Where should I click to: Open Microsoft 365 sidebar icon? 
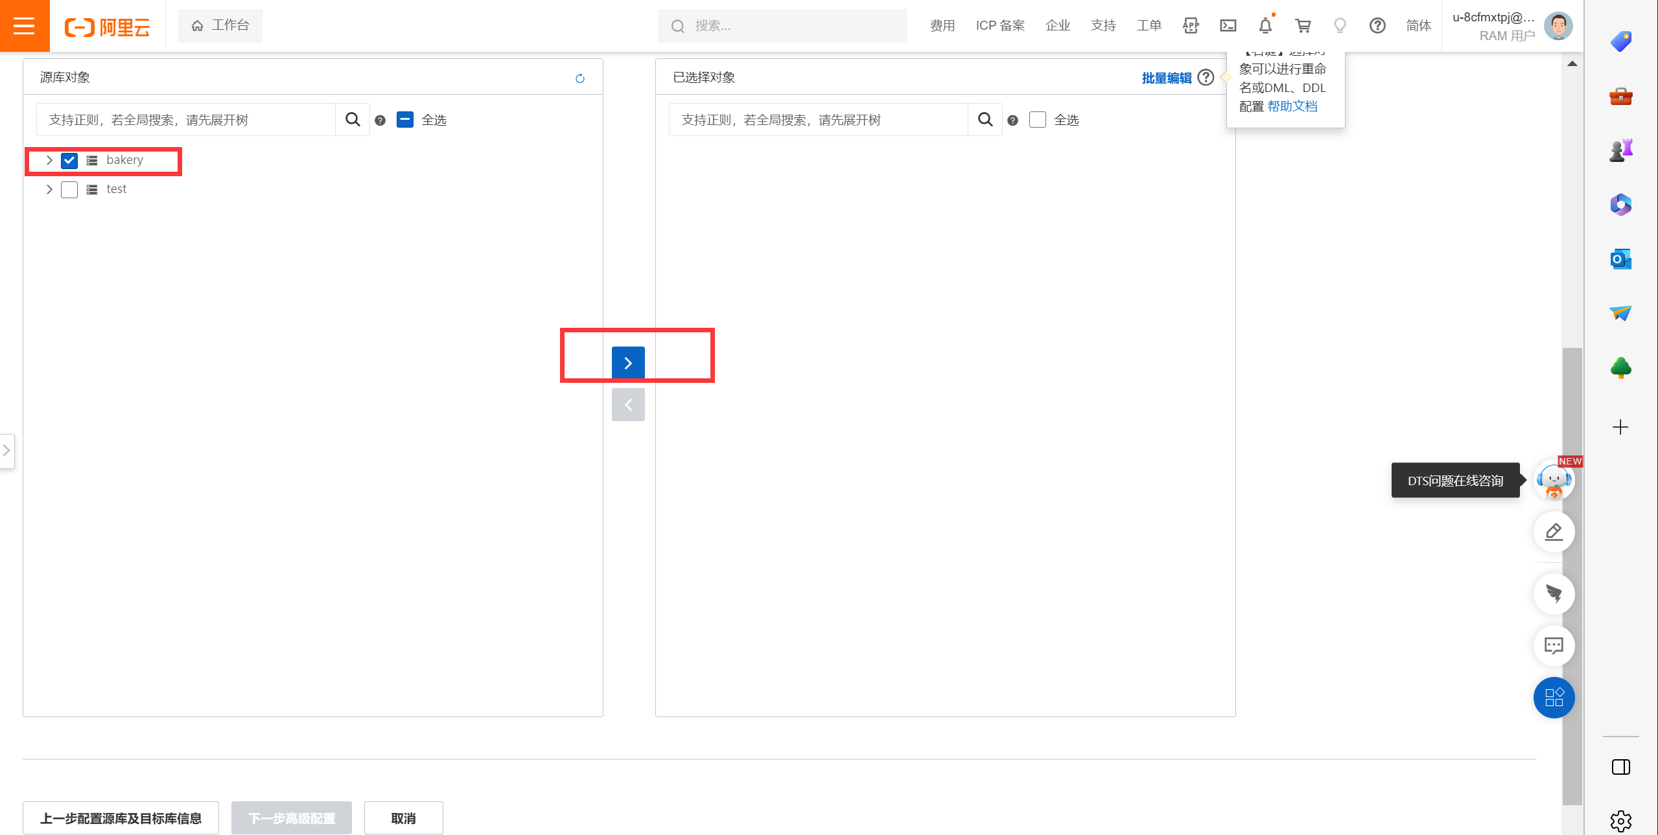(1621, 205)
